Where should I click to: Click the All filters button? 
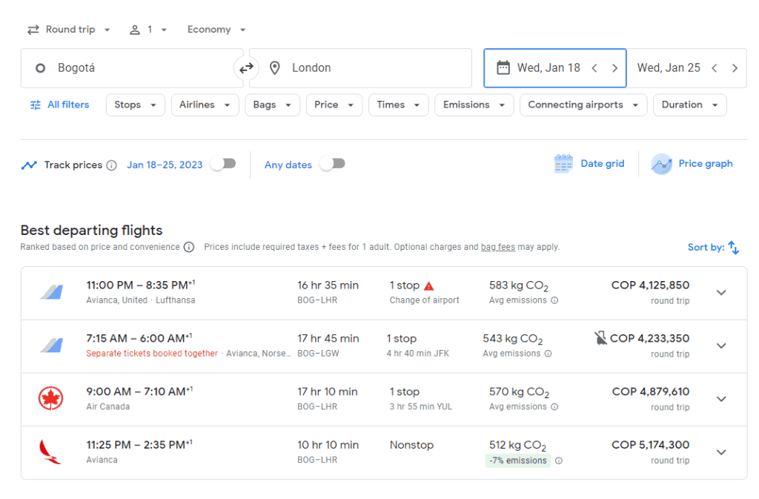point(59,105)
